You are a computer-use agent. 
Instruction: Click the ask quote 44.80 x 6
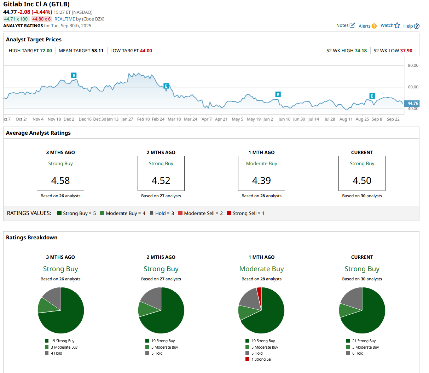(x=41, y=19)
